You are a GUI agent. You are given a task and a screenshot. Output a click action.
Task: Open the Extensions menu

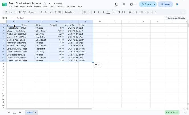(70, 7)
